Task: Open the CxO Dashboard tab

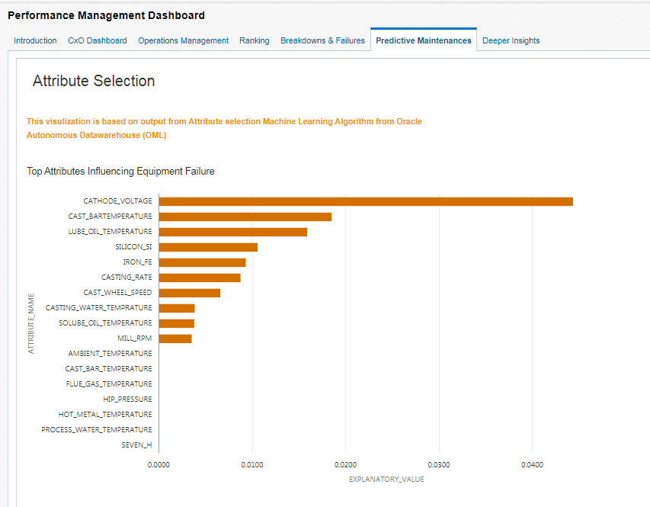Action: click(x=97, y=40)
